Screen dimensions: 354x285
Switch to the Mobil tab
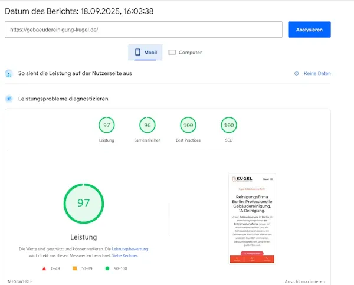pos(145,53)
